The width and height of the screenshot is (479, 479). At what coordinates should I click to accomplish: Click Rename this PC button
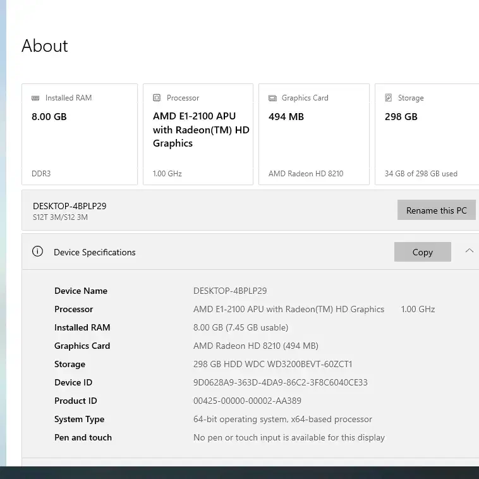pyautogui.click(x=436, y=210)
